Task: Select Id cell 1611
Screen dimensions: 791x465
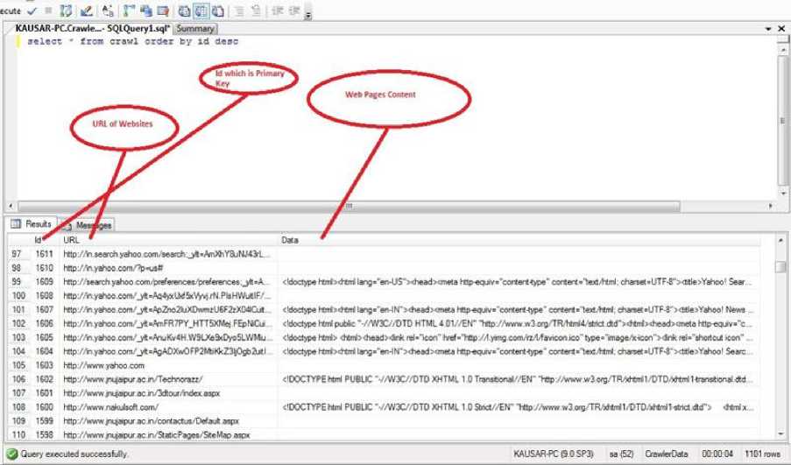Action: [45, 254]
